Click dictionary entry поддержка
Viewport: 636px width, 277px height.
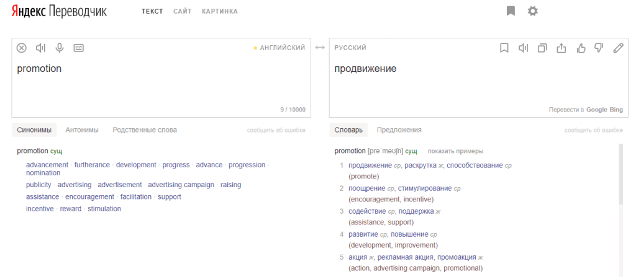coord(416,211)
